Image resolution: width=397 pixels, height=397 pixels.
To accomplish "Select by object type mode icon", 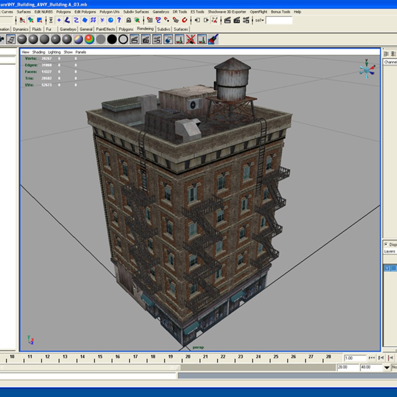I will (x=31, y=20).
